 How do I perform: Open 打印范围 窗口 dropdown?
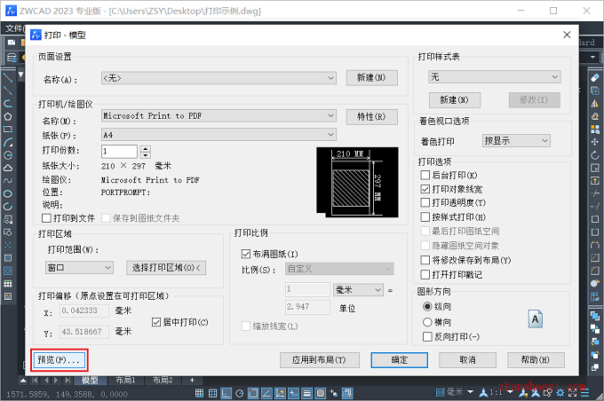click(x=79, y=267)
